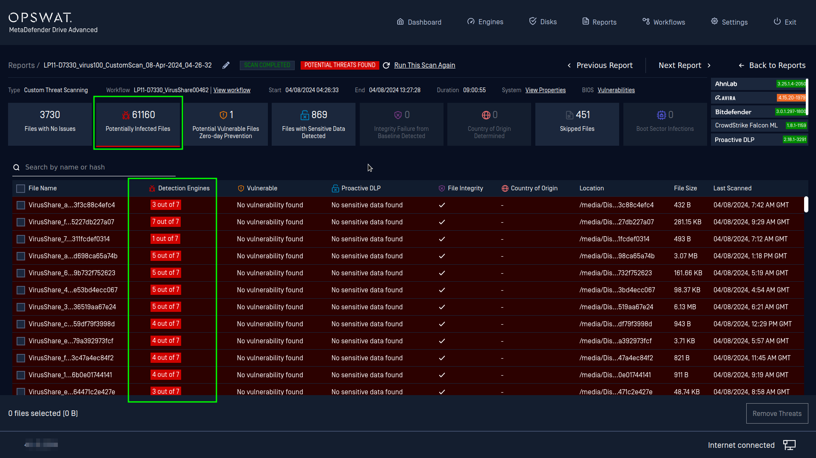Screen dimensions: 816x458
Task: Click the Location column header
Action: [591, 188]
